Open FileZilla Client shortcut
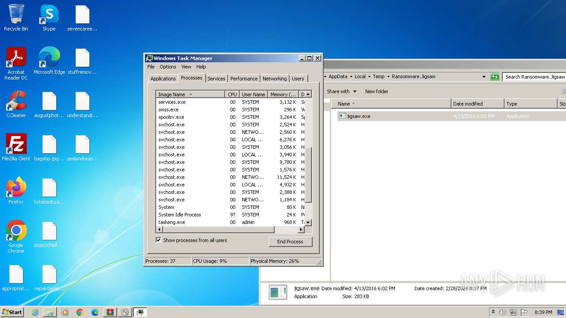Image resolution: width=566 pixels, height=318 pixels. (16, 148)
